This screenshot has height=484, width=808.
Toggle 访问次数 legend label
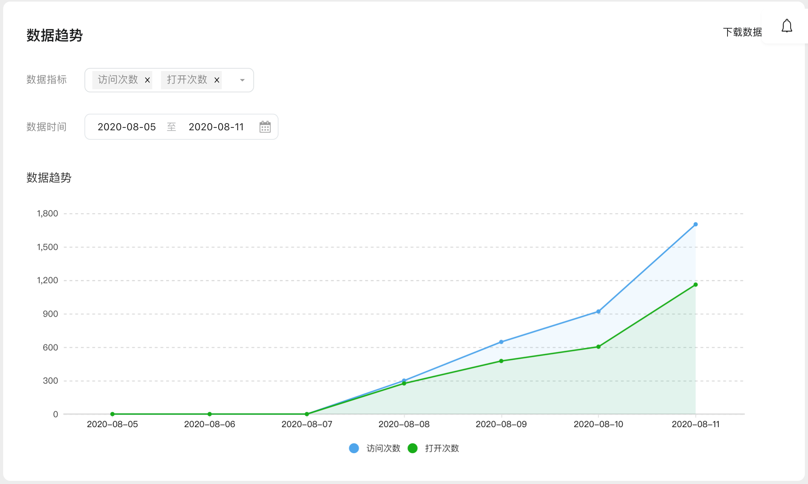(x=383, y=448)
